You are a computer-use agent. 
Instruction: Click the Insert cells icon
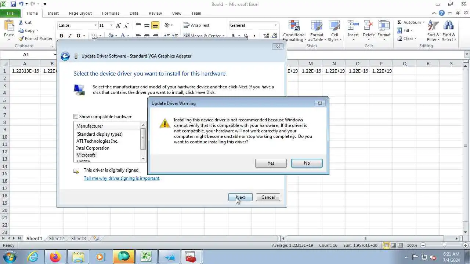(x=353, y=26)
